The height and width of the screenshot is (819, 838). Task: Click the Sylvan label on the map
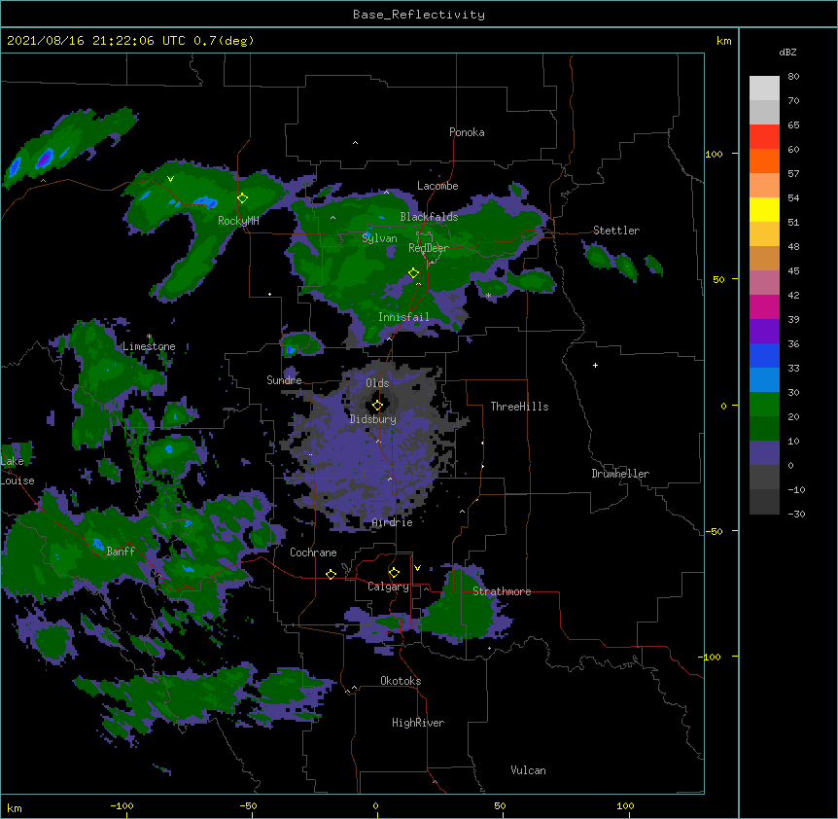pyautogui.click(x=379, y=238)
